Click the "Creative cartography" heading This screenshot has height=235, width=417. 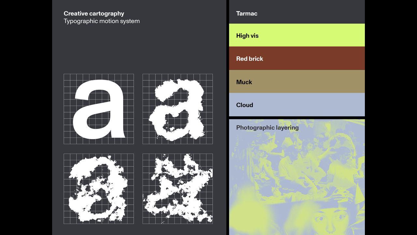click(94, 13)
